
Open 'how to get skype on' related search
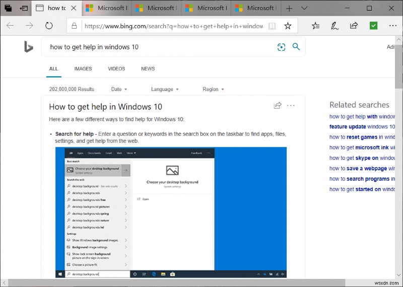click(x=362, y=158)
